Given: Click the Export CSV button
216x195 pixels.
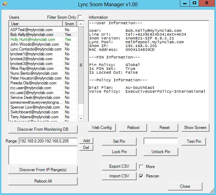Looking at the screenshot, I should pyautogui.click(x=119, y=166).
